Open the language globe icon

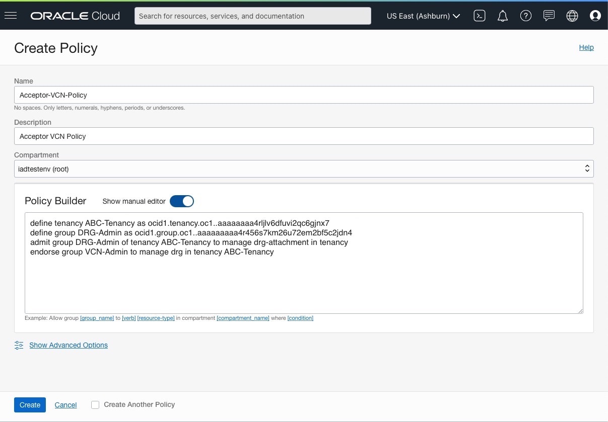tap(572, 16)
